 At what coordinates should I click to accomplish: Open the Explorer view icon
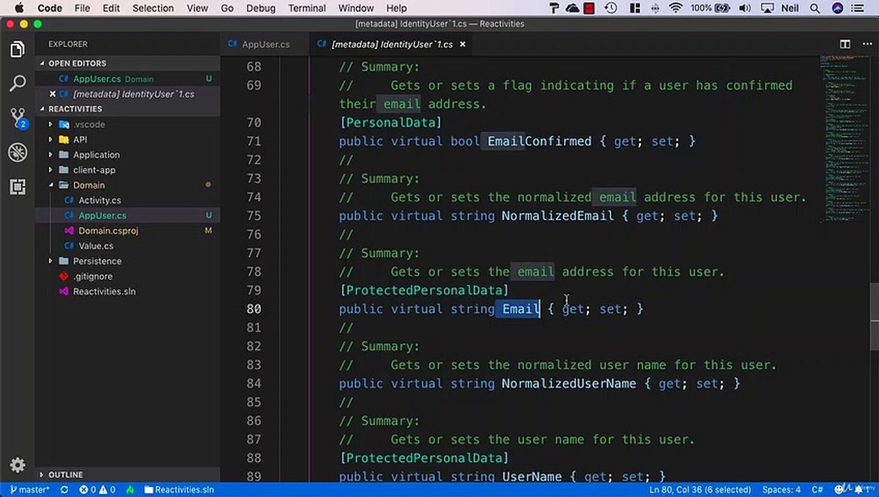pos(17,50)
